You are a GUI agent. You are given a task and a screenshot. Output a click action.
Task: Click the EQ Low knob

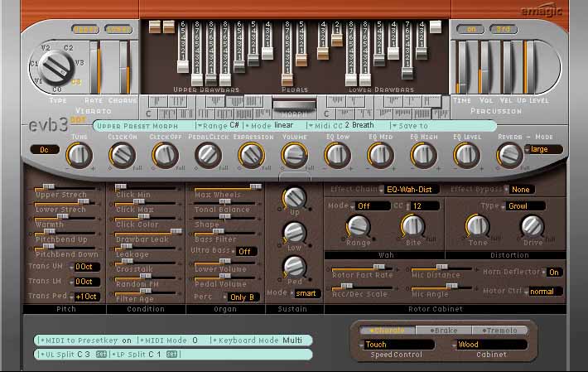(x=338, y=155)
